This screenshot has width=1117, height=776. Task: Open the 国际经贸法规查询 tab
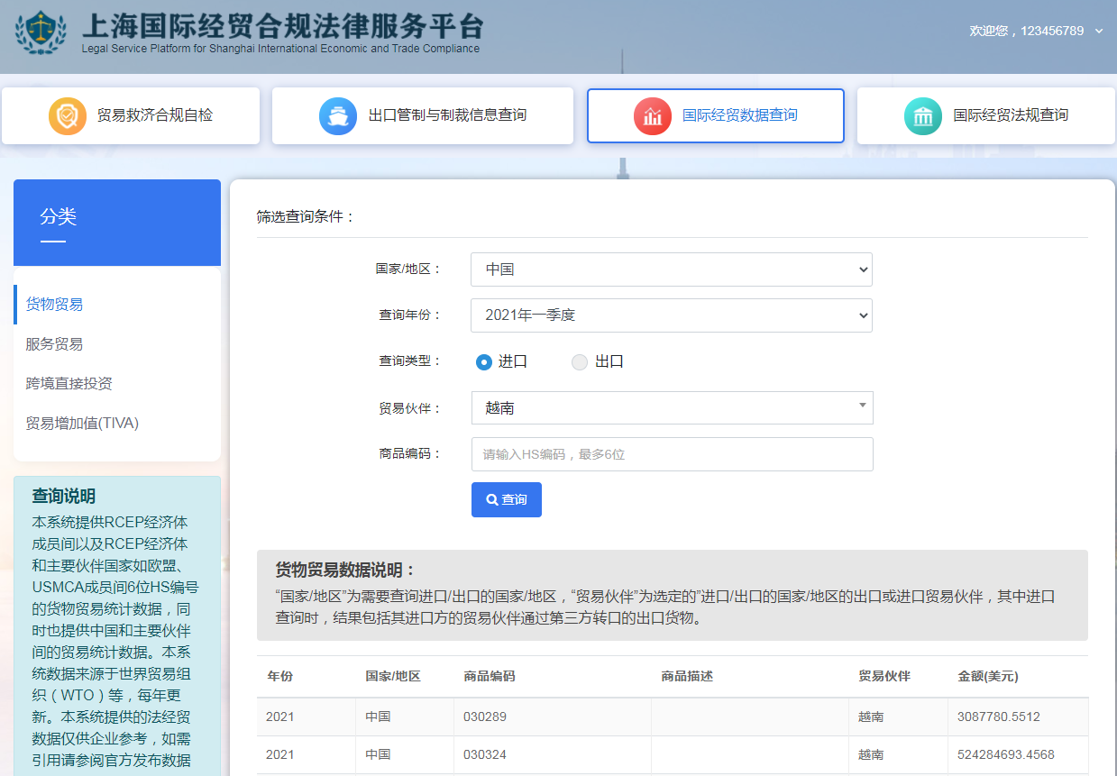(x=986, y=115)
